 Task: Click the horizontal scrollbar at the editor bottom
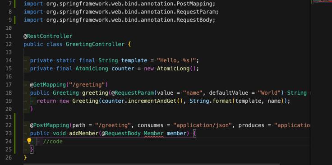152,164
